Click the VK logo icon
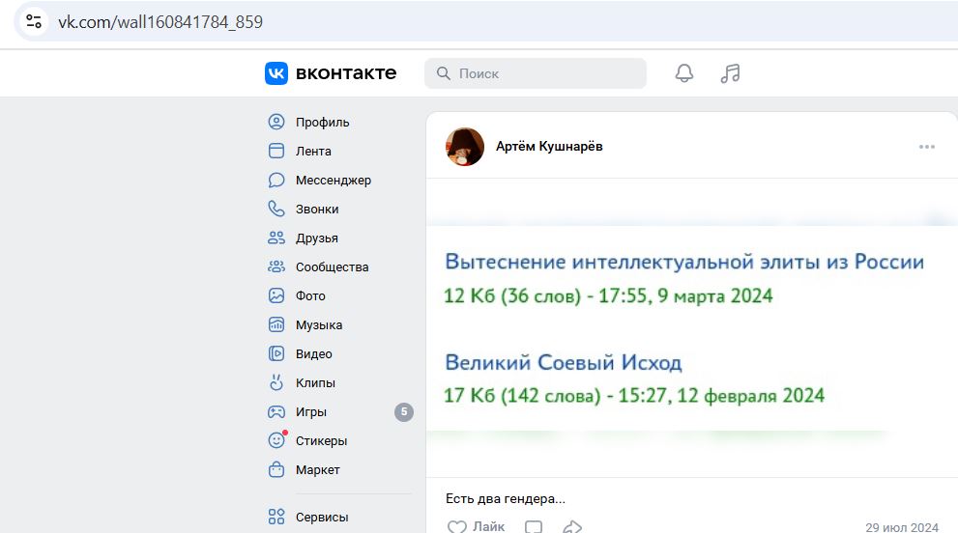958x533 pixels. click(276, 73)
